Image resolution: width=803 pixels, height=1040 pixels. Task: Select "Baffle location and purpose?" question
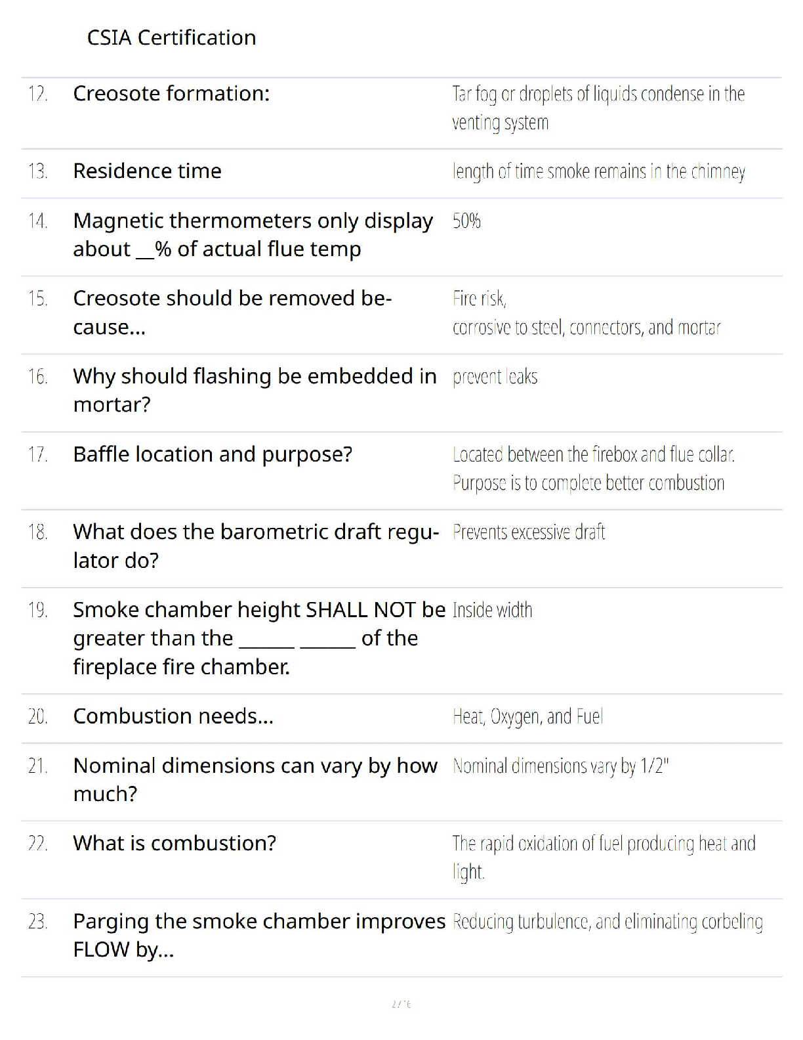click(213, 454)
